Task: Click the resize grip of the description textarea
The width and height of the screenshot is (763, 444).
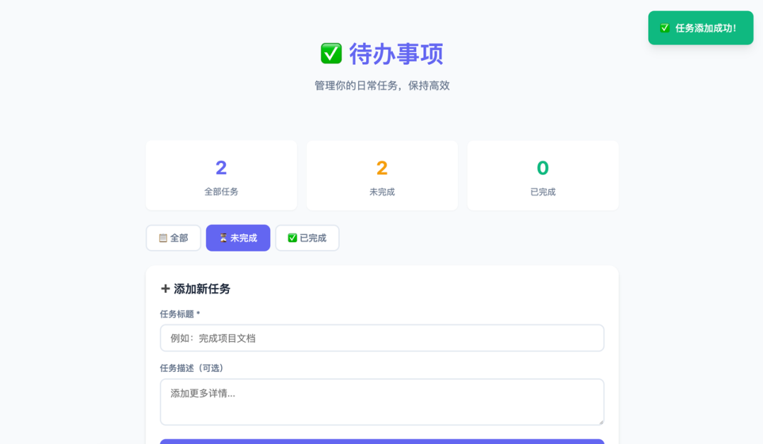Action: [601, 421]
